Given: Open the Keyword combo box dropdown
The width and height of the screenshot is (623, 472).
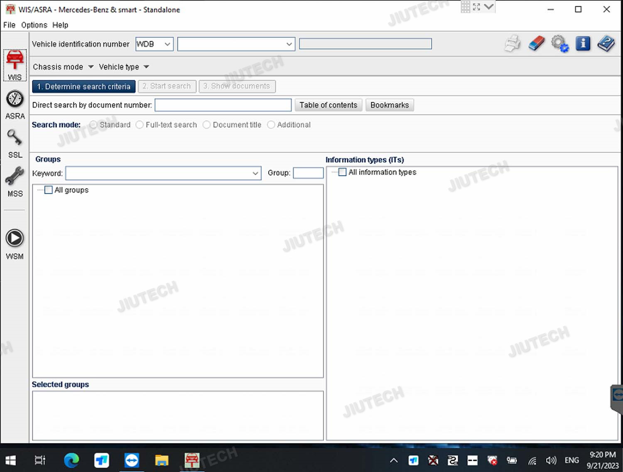Looking at the screenshot, I should click(255, 173).
